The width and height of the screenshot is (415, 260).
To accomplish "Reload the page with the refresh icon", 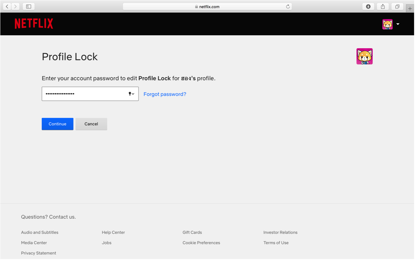I will click(x=288, y=7).
